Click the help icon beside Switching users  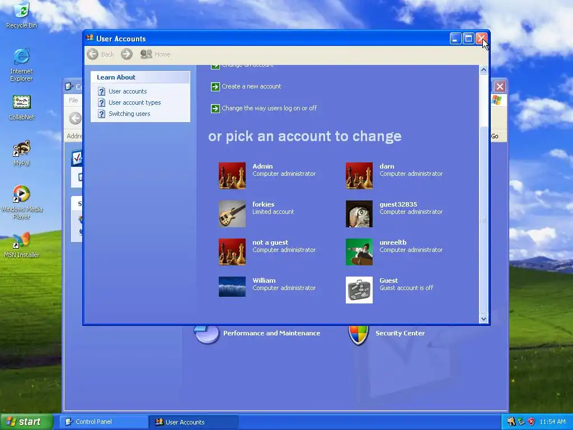click(102, 114)
